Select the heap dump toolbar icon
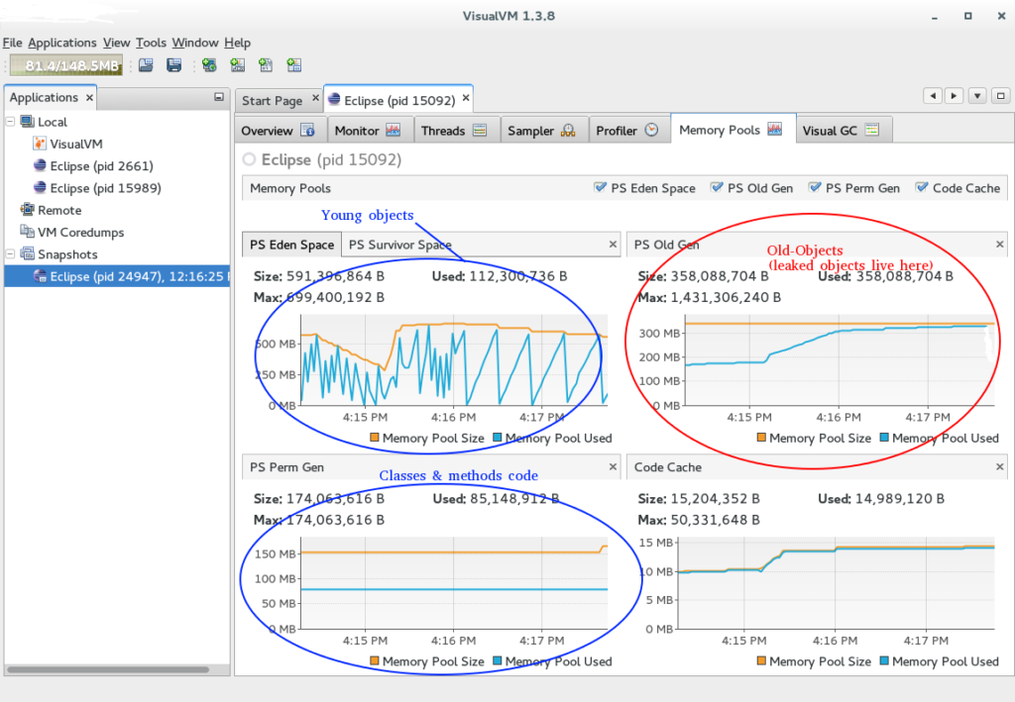The image size is (1015, 702). (264, 64)
